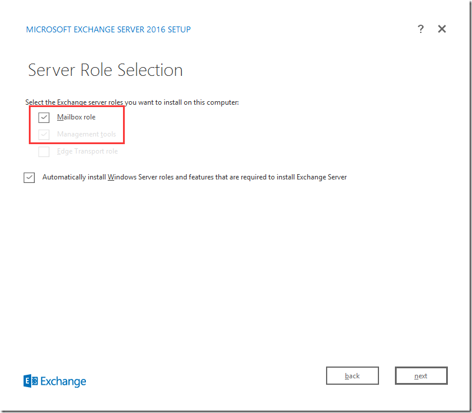Click Microsoft Exchange Server 2016 Setup title
The width and height of the screenshot is (472, 413).
pyautogui.click(x=108, y=29)
